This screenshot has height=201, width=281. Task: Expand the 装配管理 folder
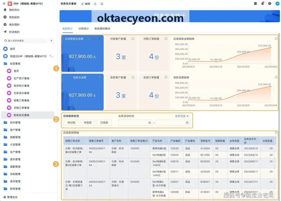pyautogui.click(x=15, y=167)
